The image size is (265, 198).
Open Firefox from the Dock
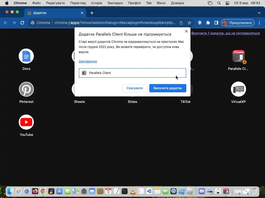[35, 191]
